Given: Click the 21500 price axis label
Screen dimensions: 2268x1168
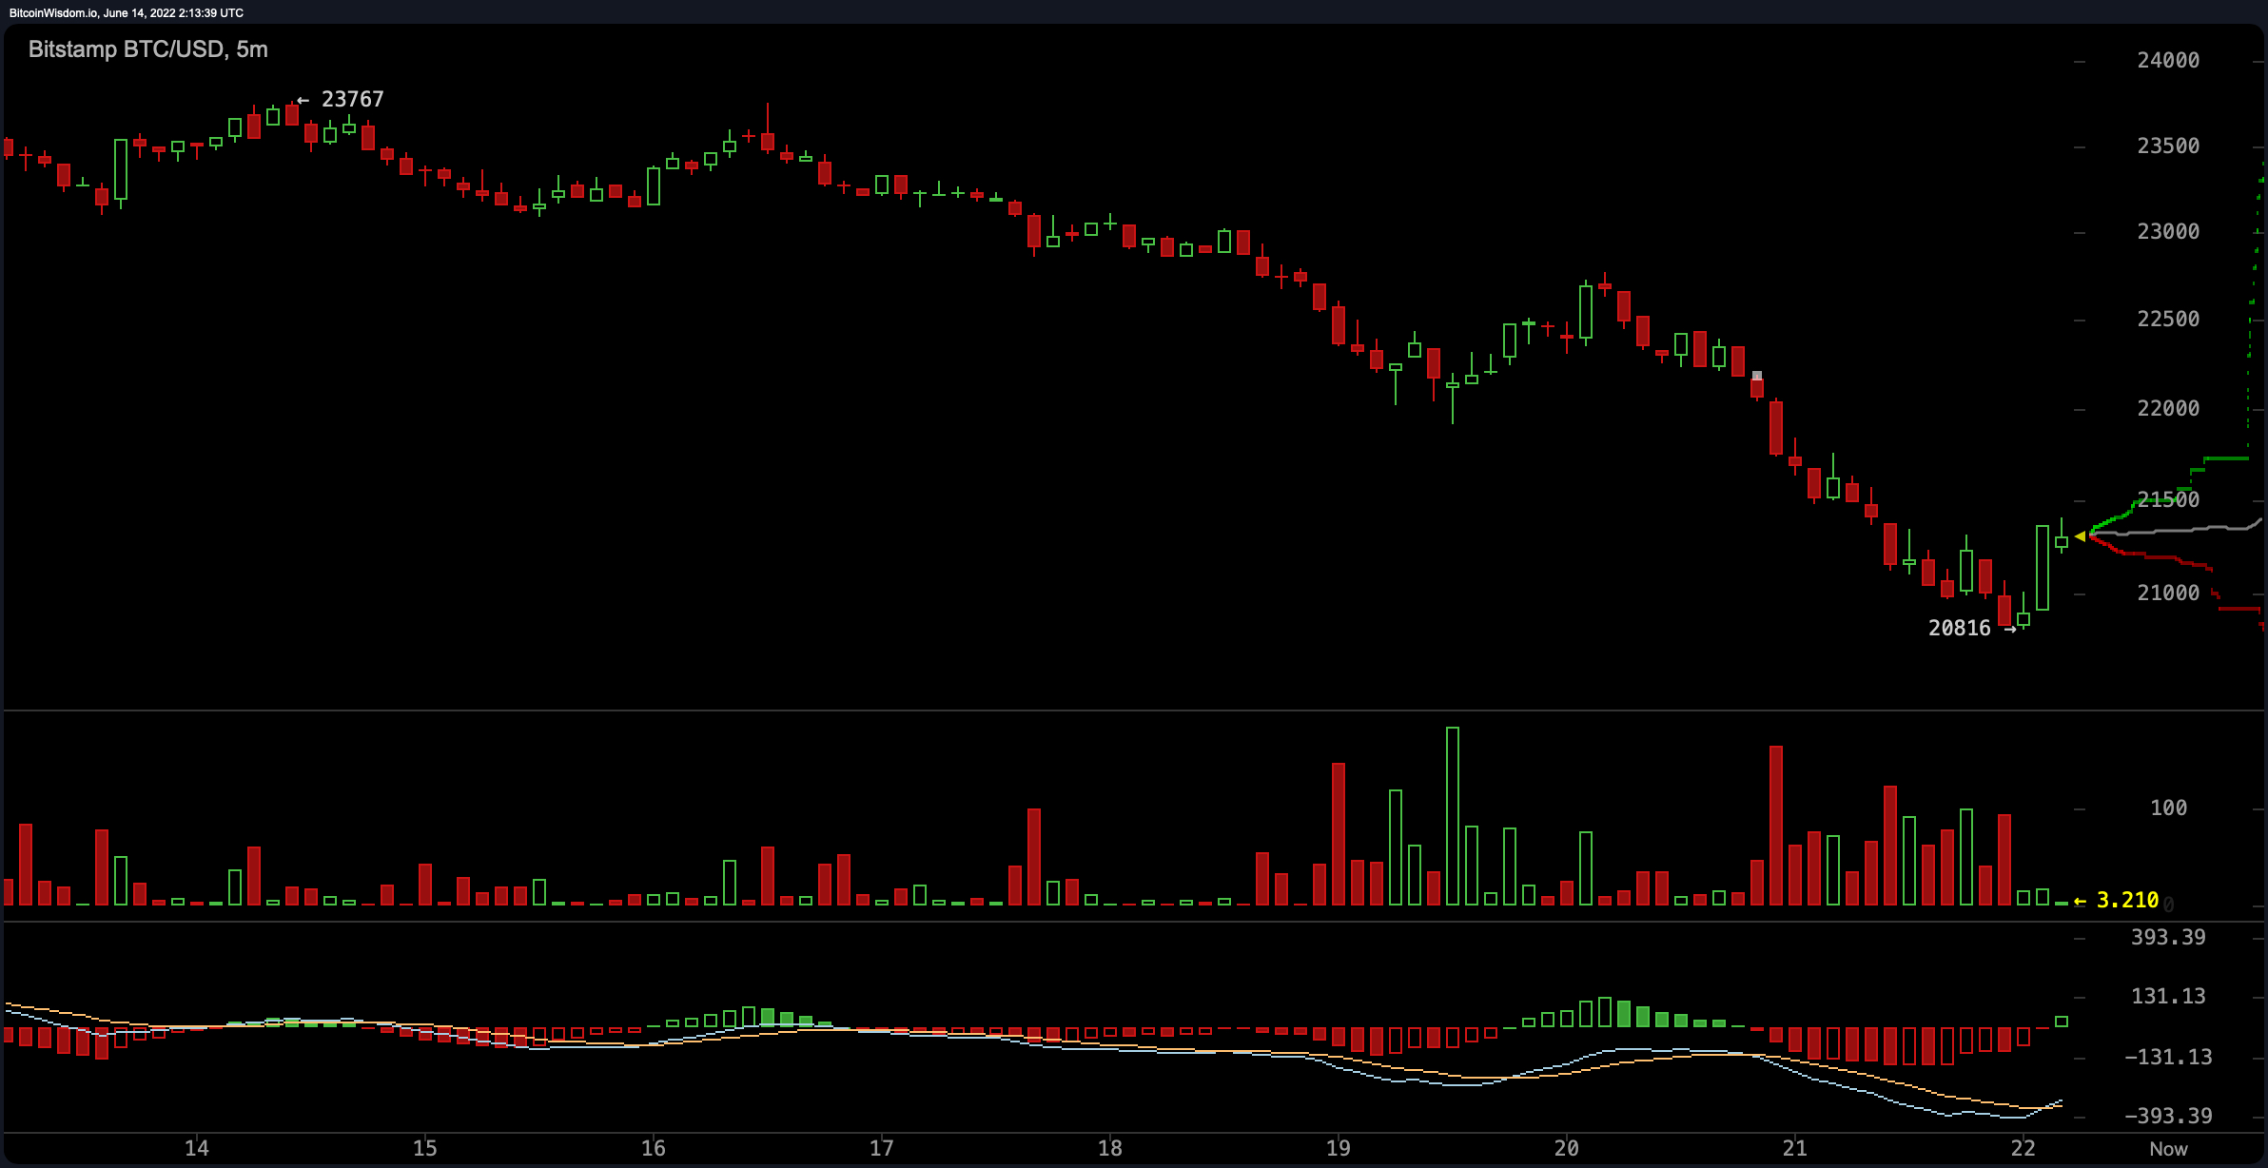Looking at the screenshot, I should 2168,500.
